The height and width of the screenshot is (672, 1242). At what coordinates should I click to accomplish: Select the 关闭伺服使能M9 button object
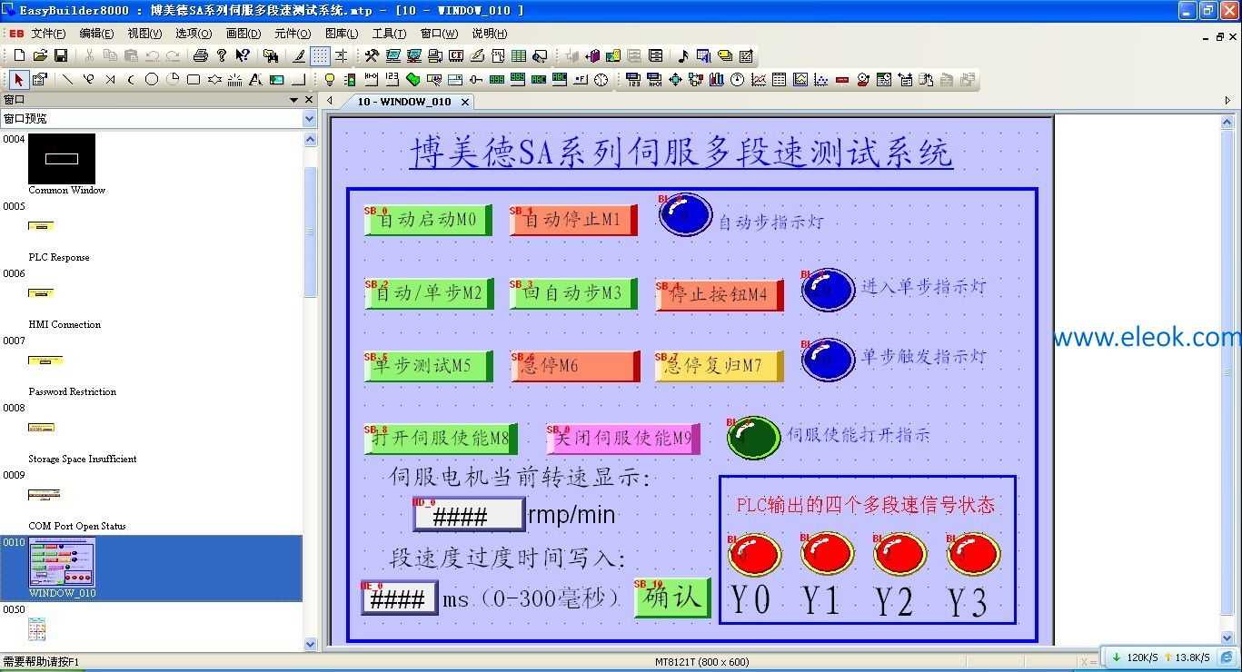point(623,440)
